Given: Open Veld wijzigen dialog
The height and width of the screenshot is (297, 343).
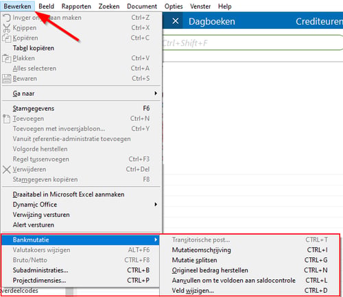Looking at the screenshot, I should click(250, 291).
